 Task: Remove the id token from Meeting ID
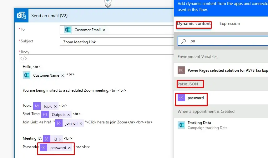coord(60,140)
